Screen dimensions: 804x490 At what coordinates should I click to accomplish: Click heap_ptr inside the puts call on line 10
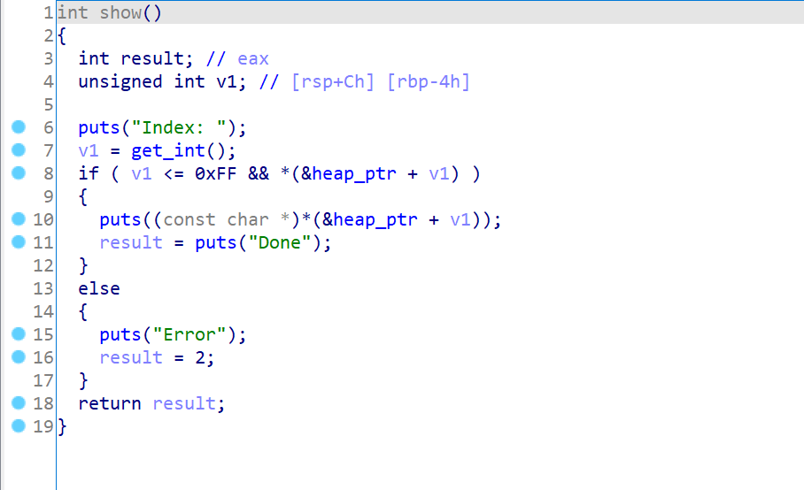[x=375, y=220]
